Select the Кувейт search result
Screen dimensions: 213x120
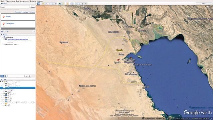(x=18, y=17)
